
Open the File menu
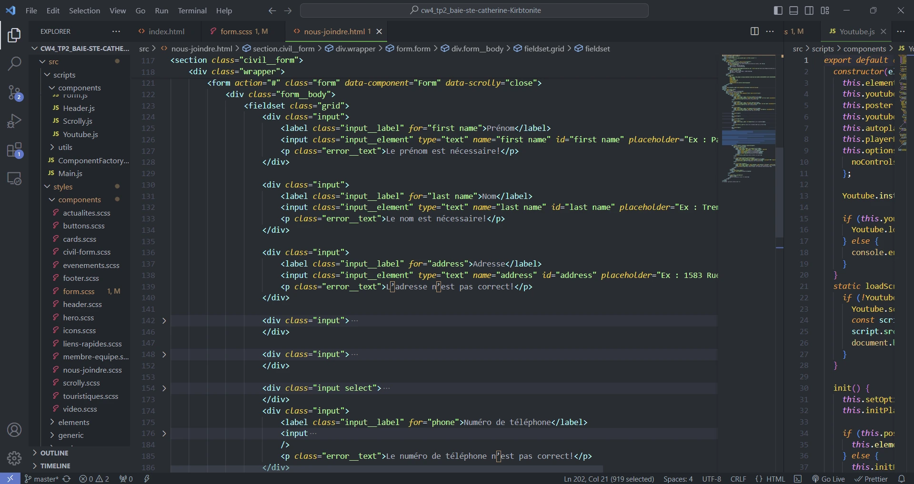(31, 10)
